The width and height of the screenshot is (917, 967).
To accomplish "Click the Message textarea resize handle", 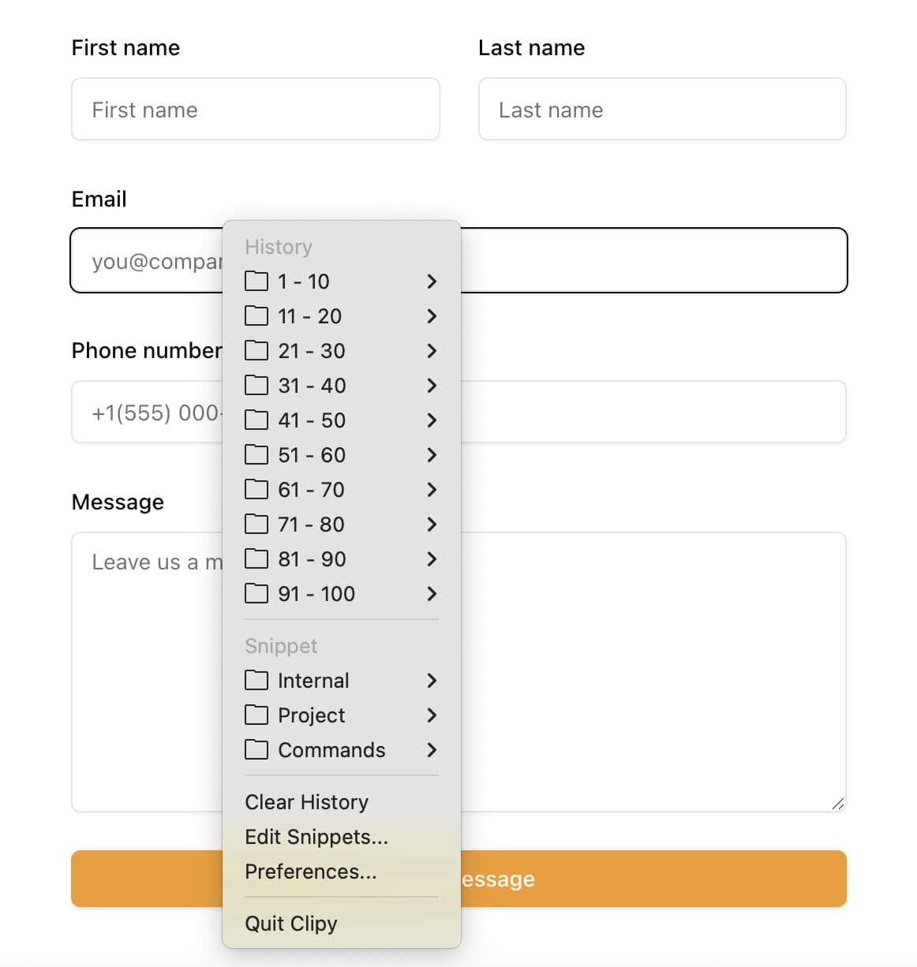I will 837,804.
